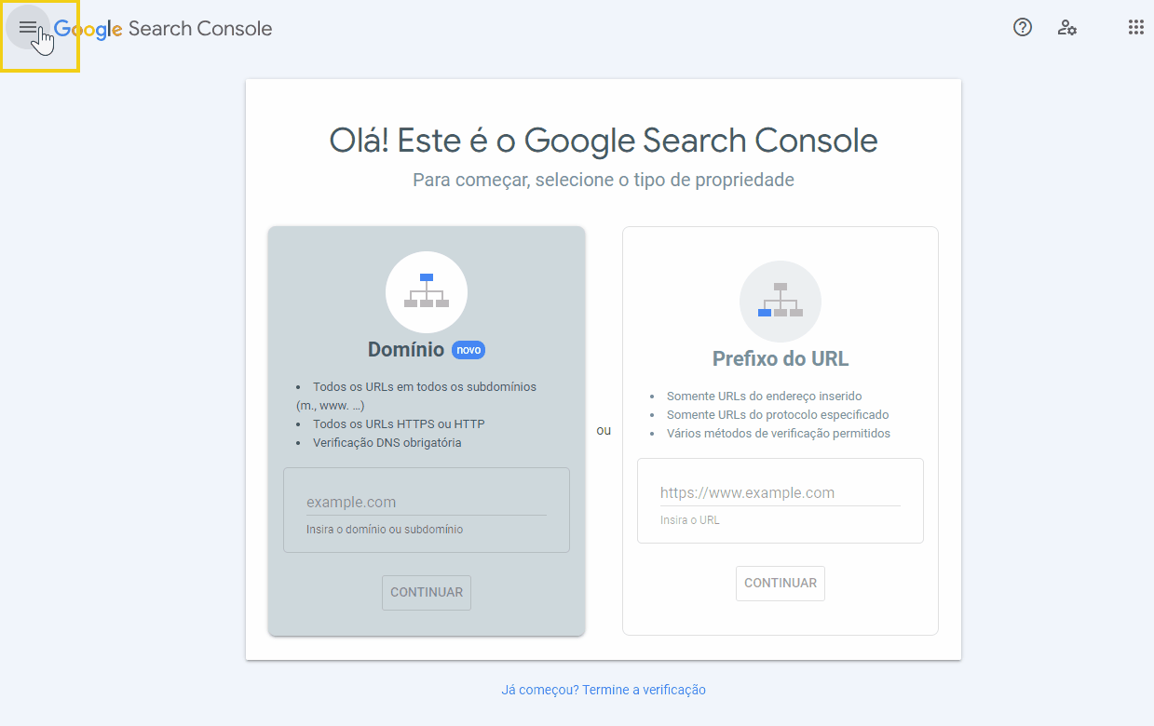Focus the example.com domain field
This screenshot has width=1154, height=726.
[x=427, y=503]
